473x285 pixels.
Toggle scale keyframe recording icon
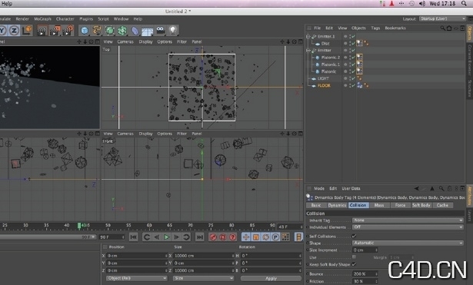(256, 237)
